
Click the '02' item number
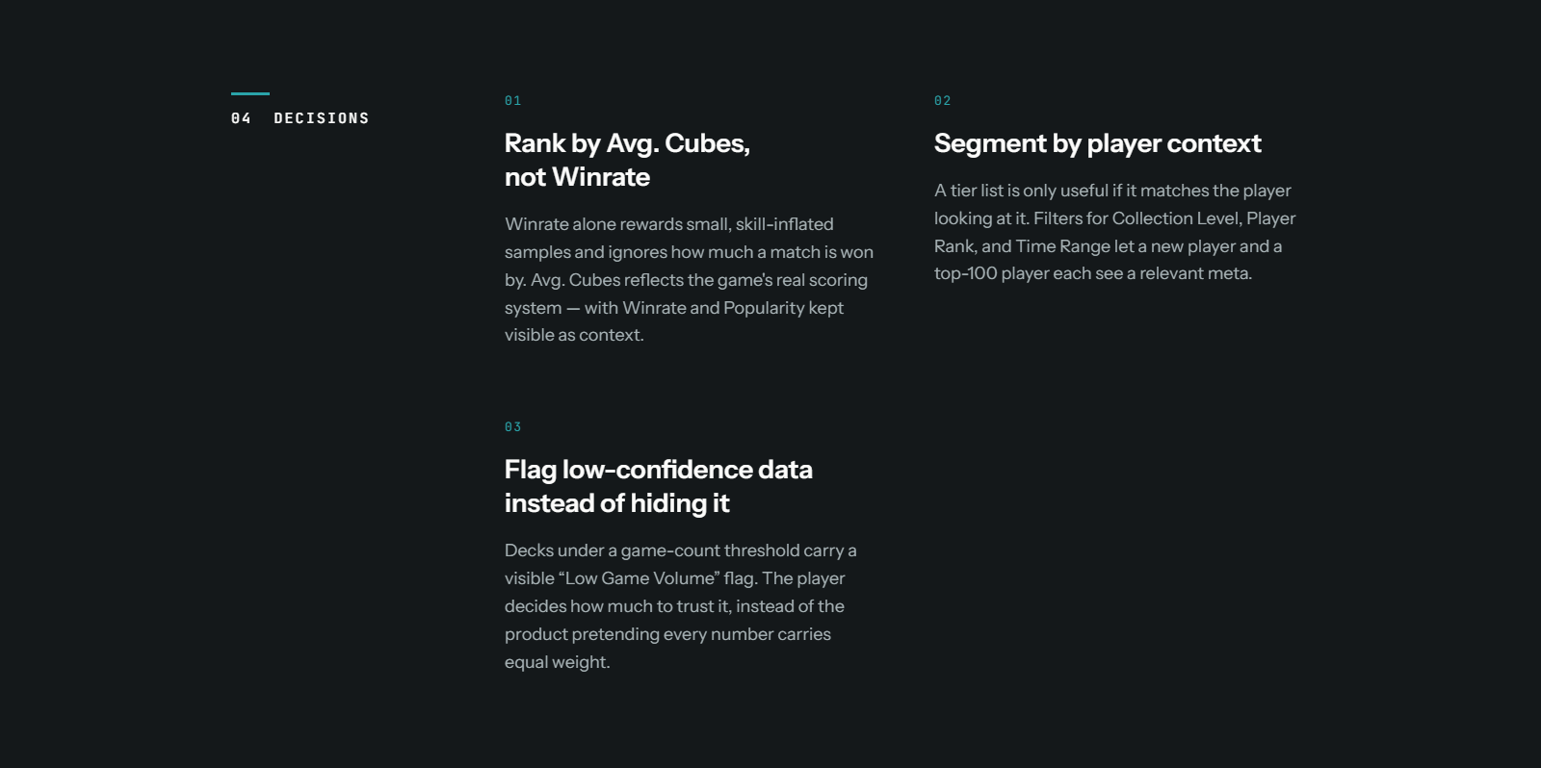pyautogui.click(x=942, y=101)
